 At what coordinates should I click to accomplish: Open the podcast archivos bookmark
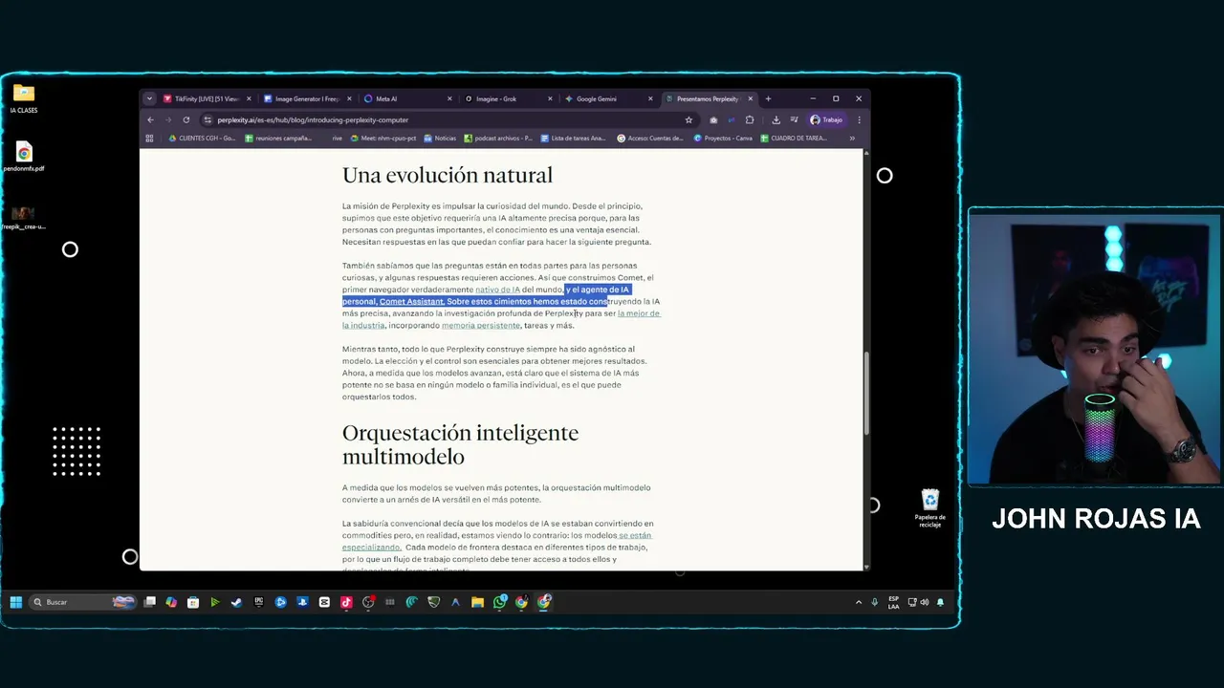(498, 139)
